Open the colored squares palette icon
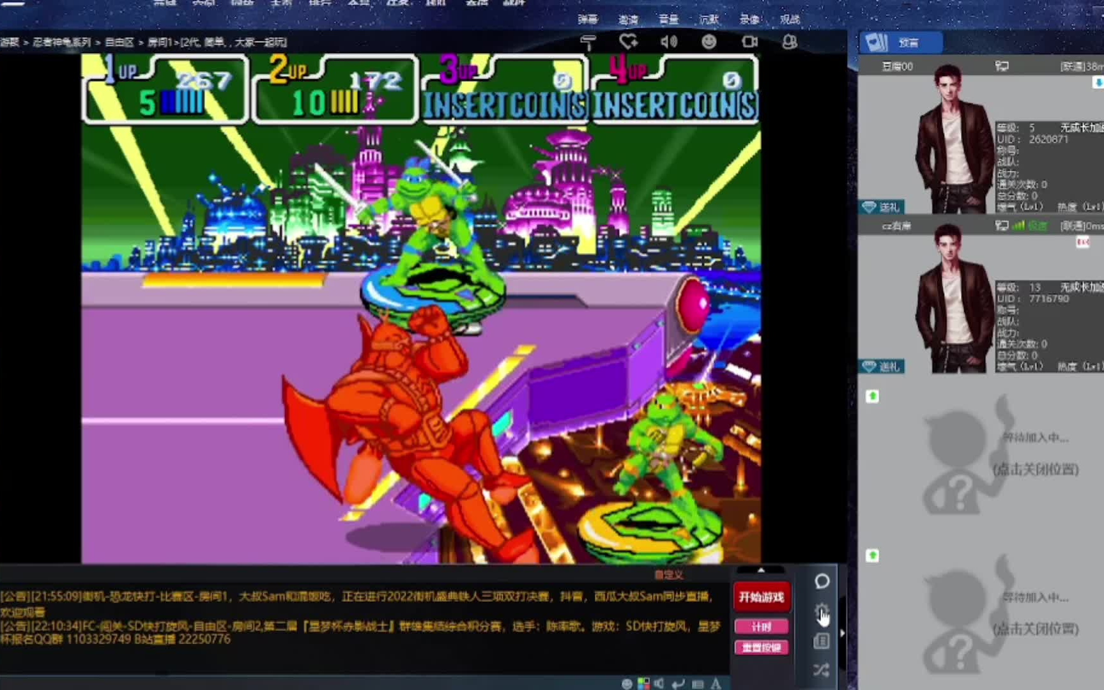 (x=643, y=684)
